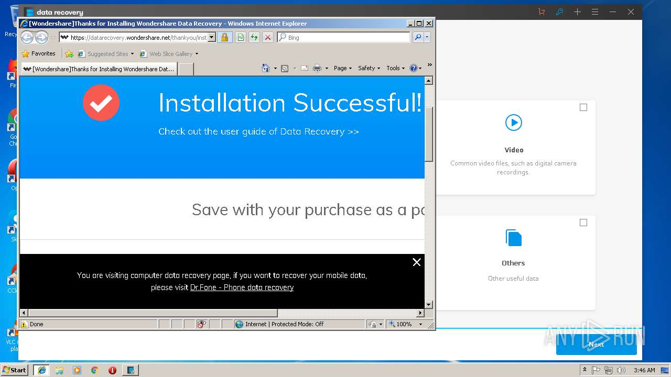Click the Read Mail icon
The height and width of the screenshot is (377, 671).
coord(304,68)
